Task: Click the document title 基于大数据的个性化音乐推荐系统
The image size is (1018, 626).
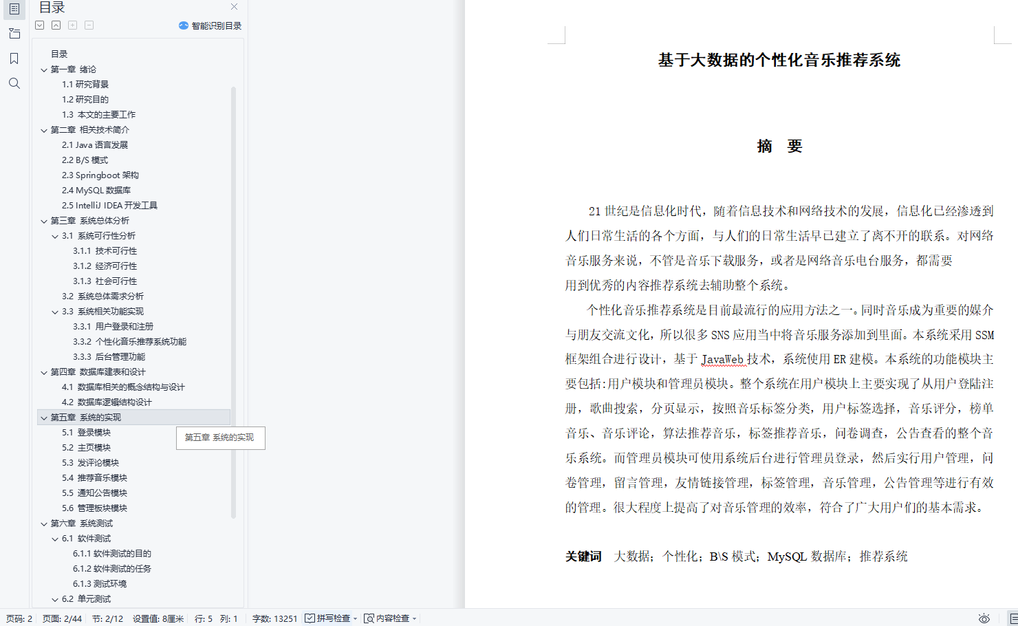Action: coord(779,60)
